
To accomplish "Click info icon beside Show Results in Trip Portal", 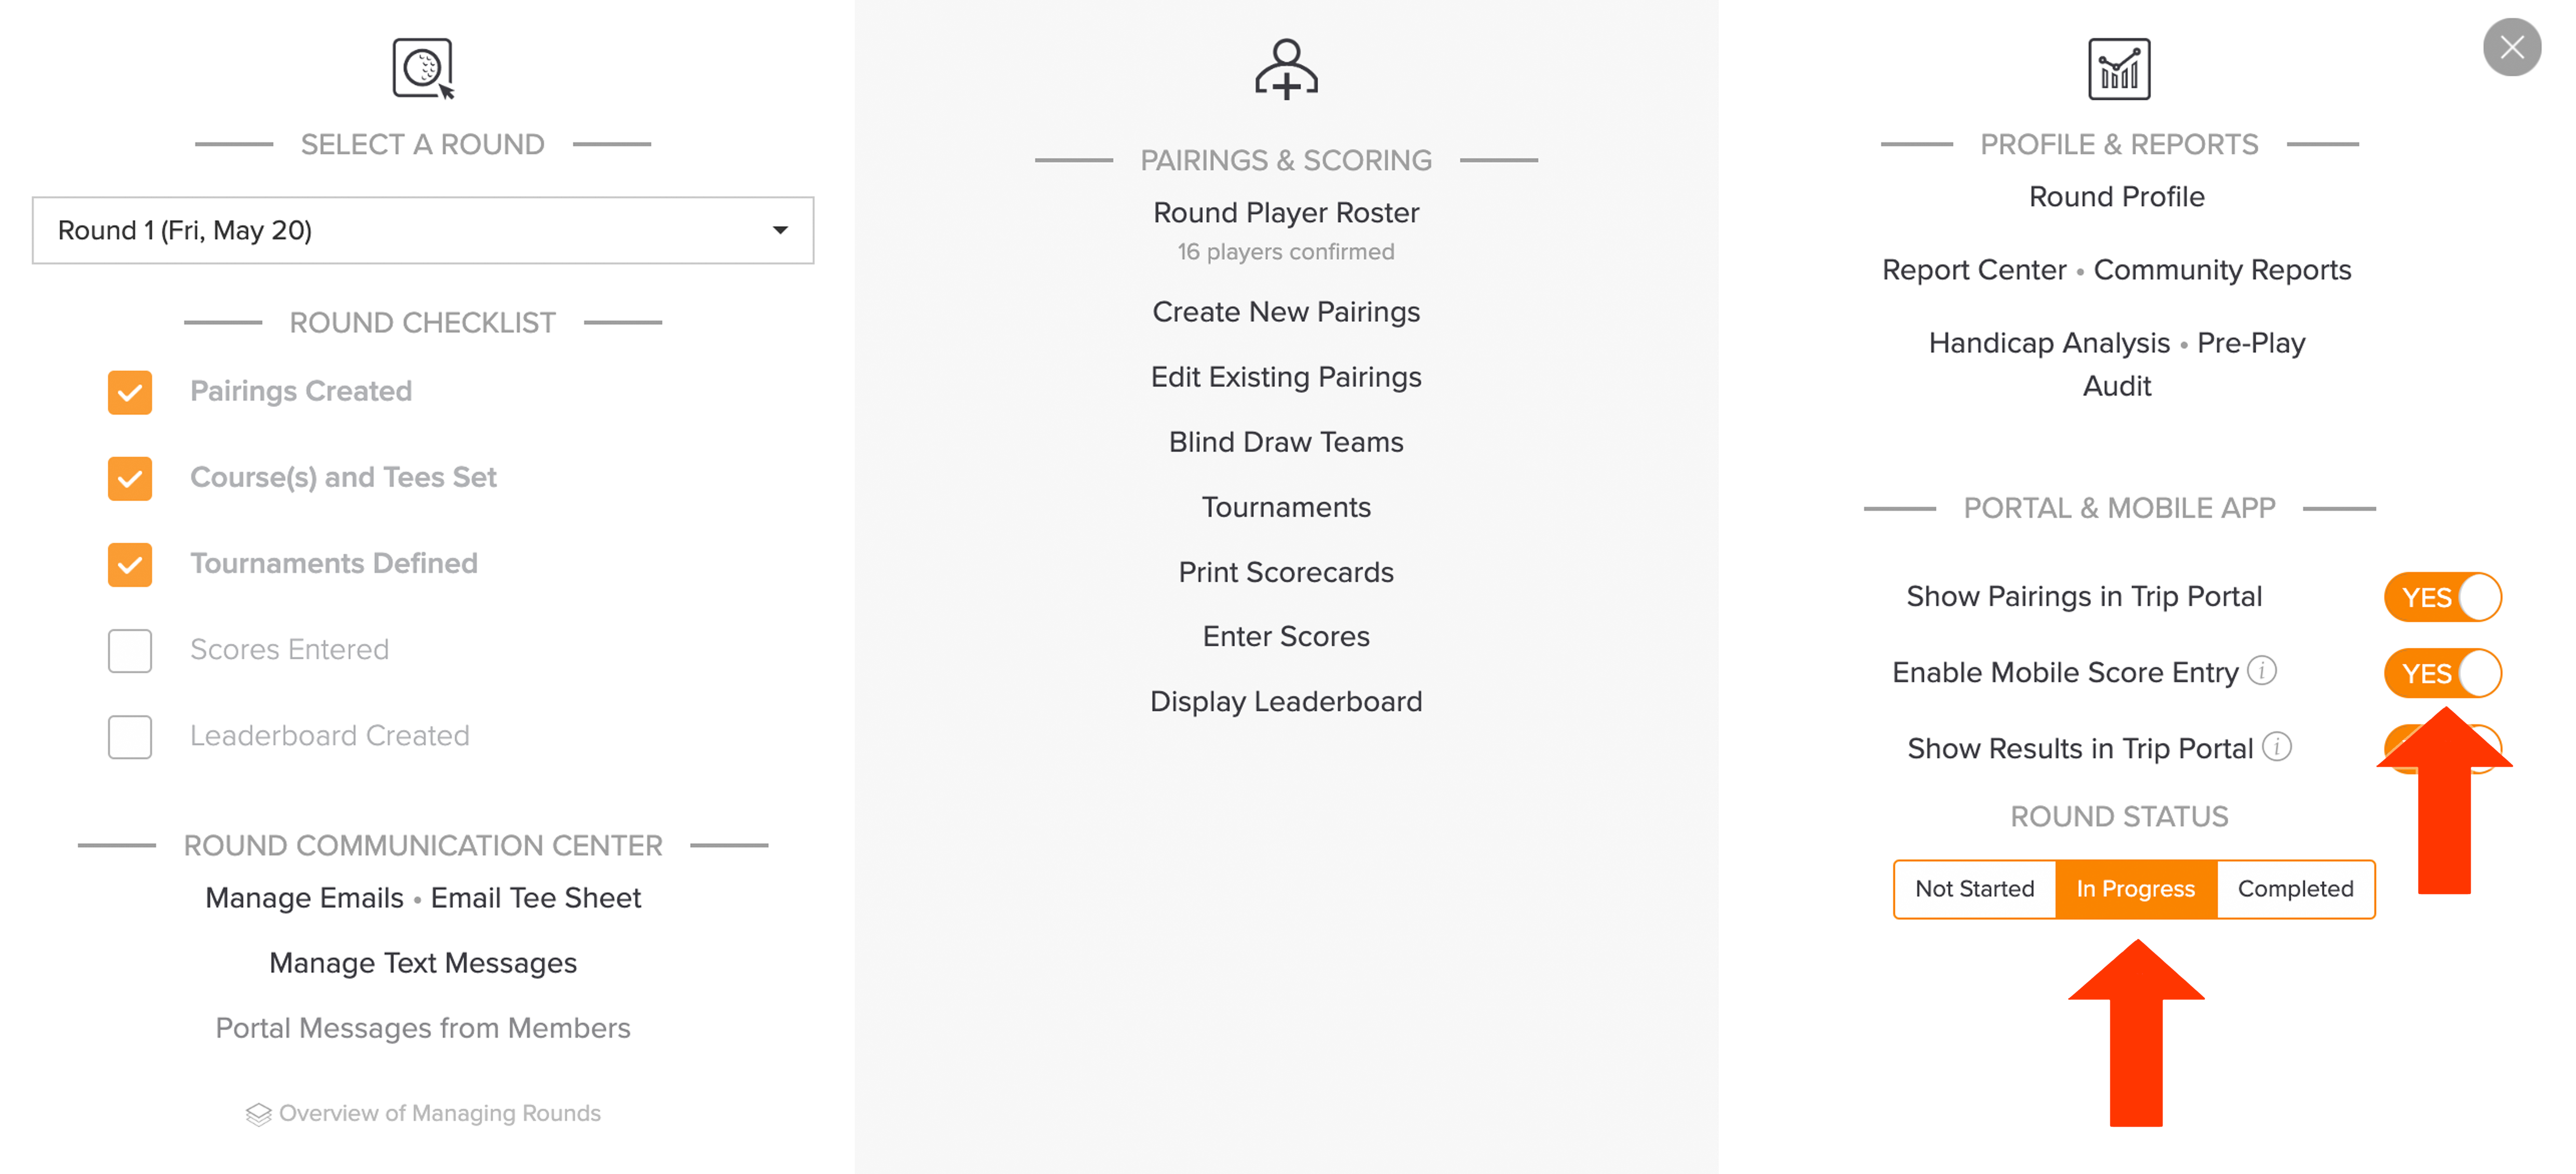I will click(2277, 746).
